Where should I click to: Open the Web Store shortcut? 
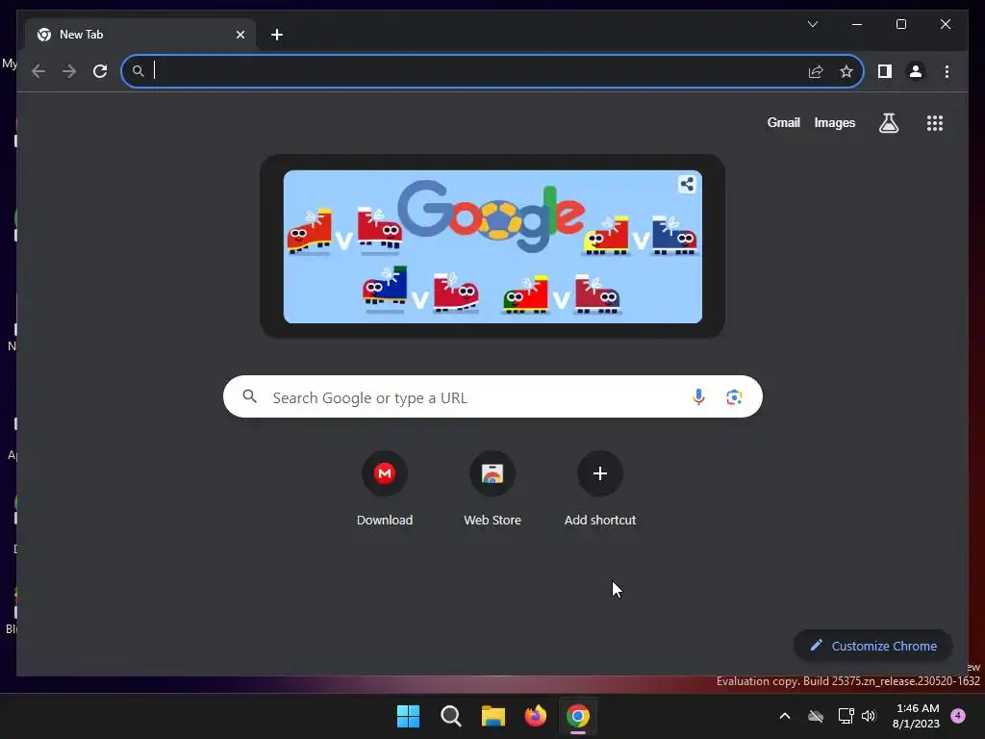pos(492,489)
